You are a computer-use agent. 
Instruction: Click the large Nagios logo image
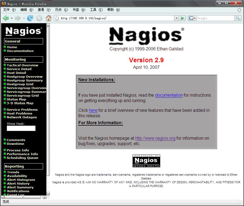pyautogui.click(x=147, y=36)
